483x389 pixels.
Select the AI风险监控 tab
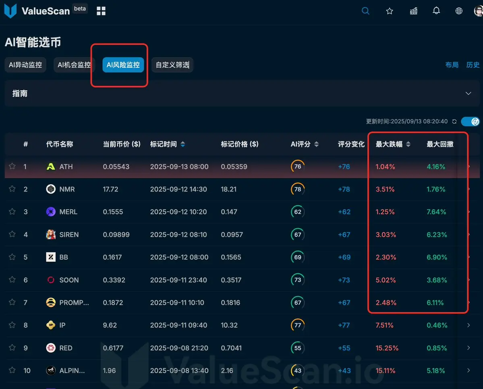pos(123,65)
